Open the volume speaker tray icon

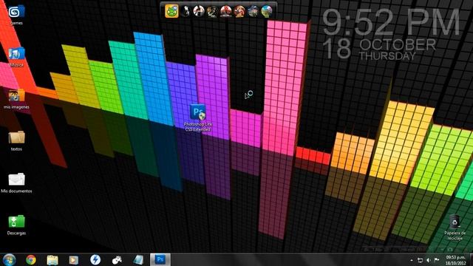429,260
